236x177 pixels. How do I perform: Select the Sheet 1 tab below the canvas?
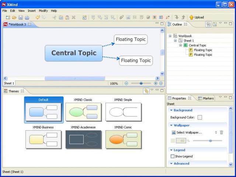click(x=9, y=84)
